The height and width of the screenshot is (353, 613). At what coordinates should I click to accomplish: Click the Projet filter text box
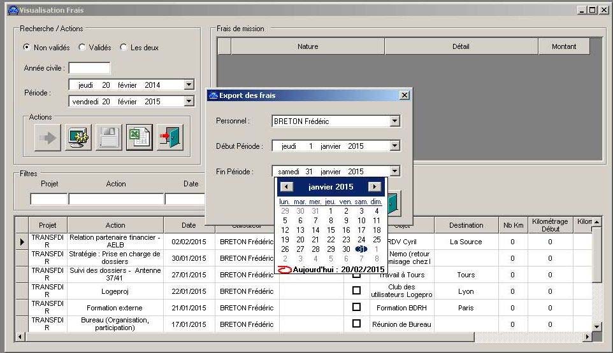49,199
